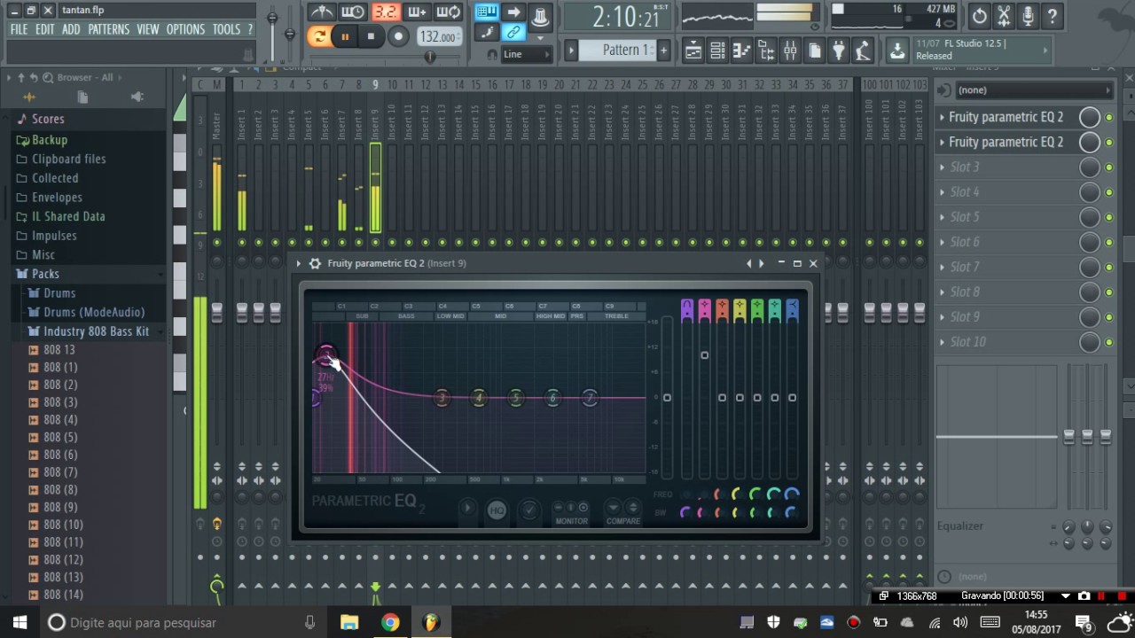Image resolution: width=1135 pixels, height=638 pixels.
Task: Toggle the pattern/song mode button
Action: pos(319,36)
